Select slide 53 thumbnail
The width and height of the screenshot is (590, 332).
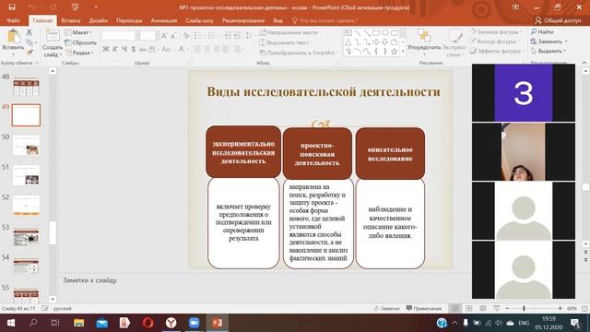26,236
